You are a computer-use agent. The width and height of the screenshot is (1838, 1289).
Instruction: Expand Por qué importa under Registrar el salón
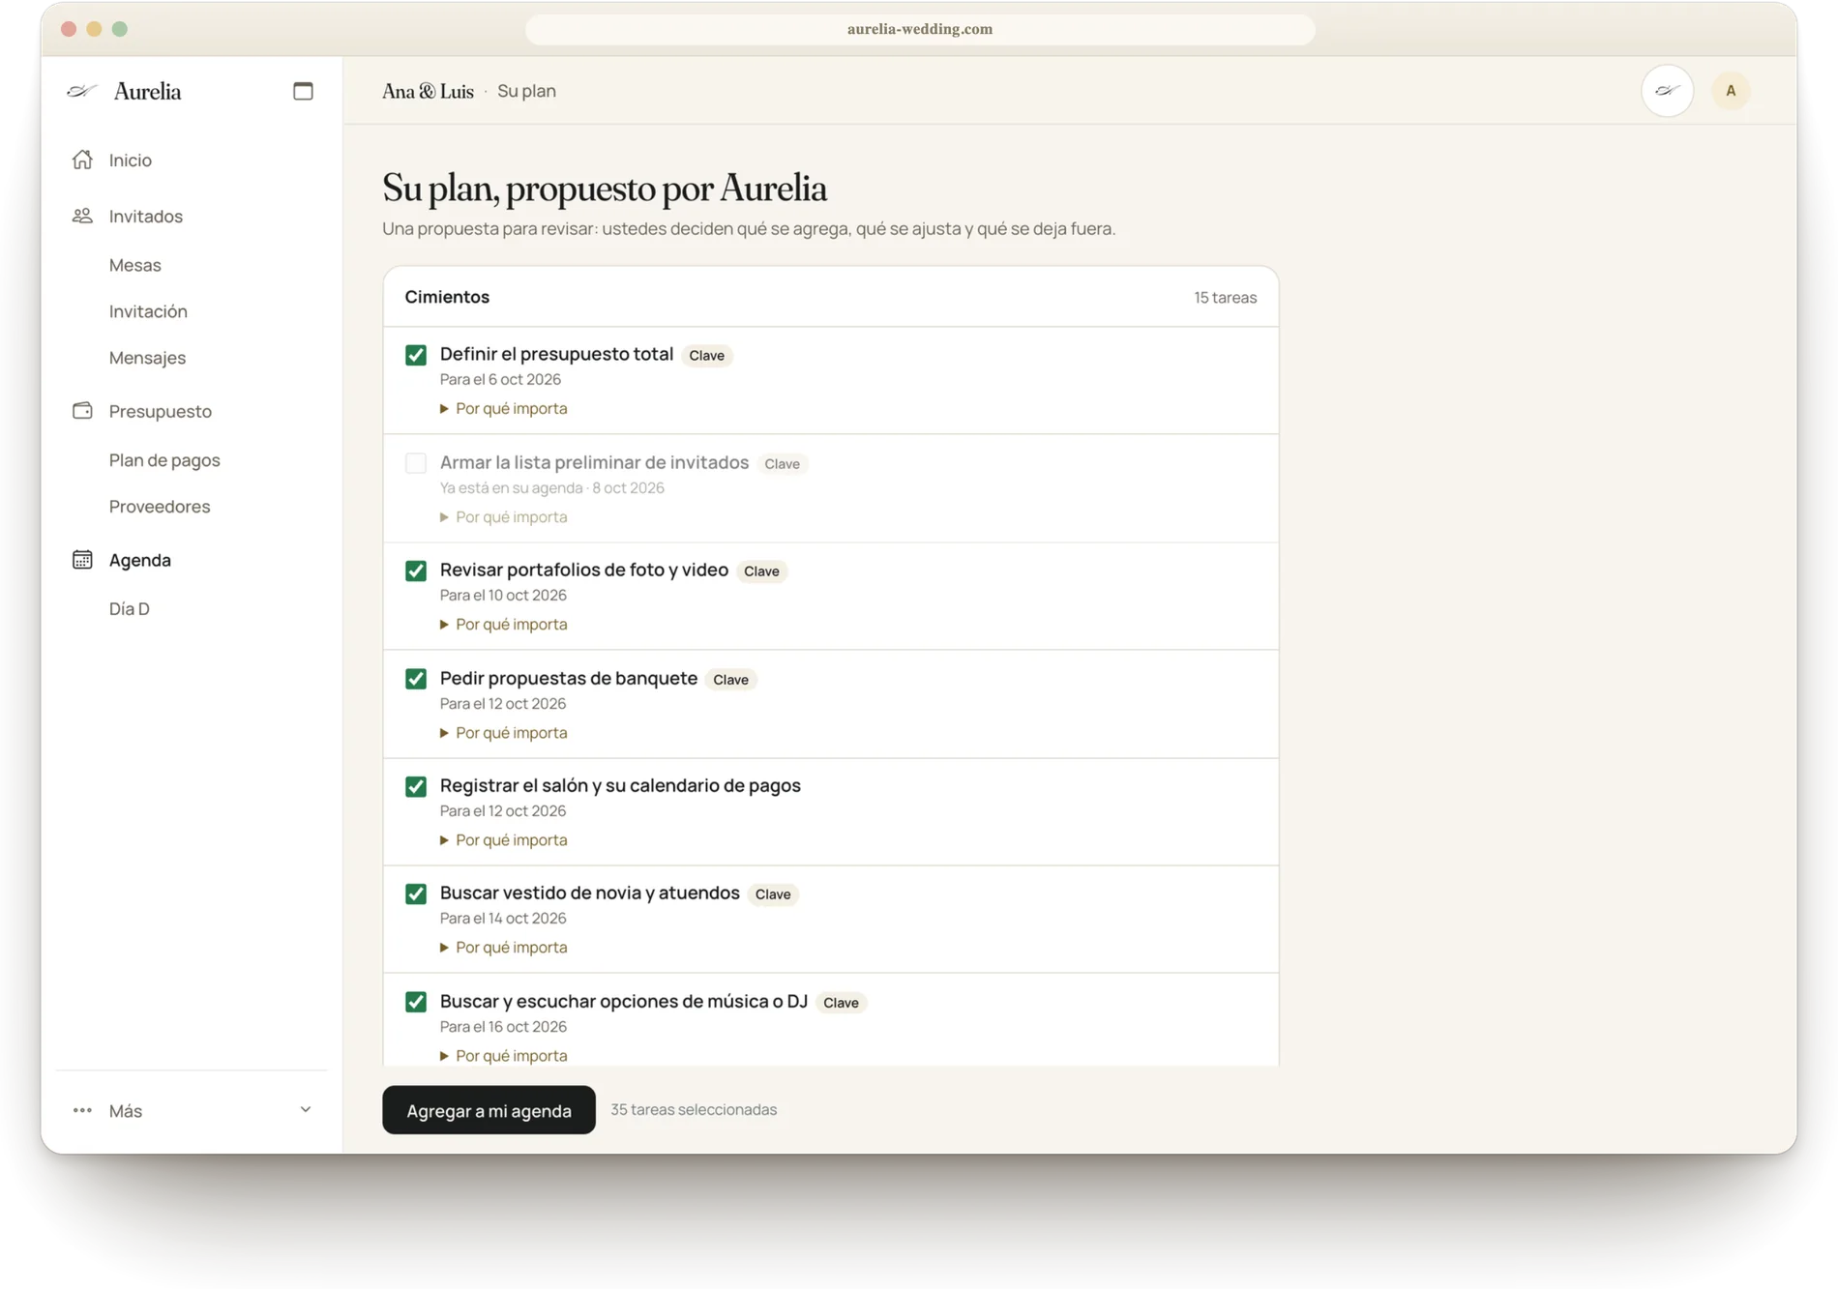[x=503, y=840]
